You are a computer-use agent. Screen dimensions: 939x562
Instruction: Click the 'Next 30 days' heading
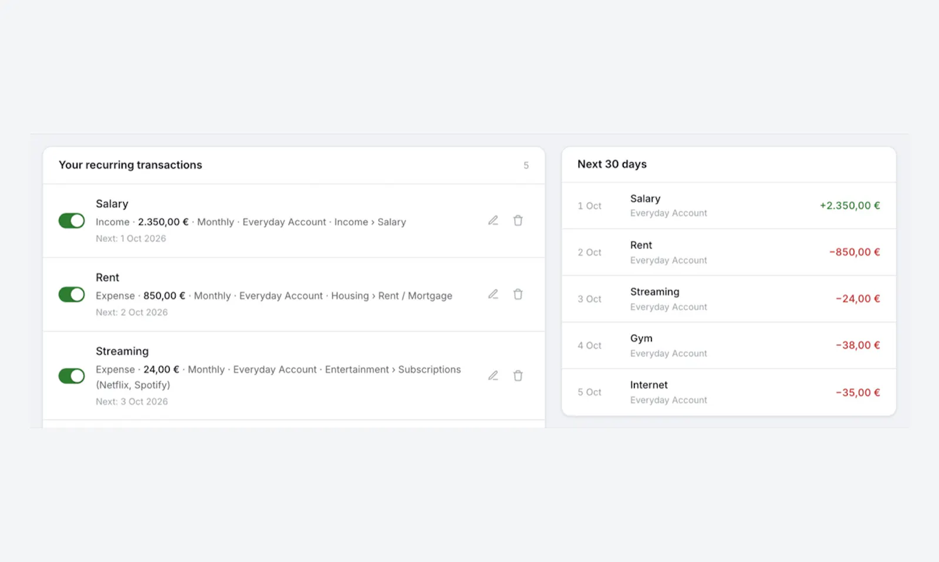(612, 164)
